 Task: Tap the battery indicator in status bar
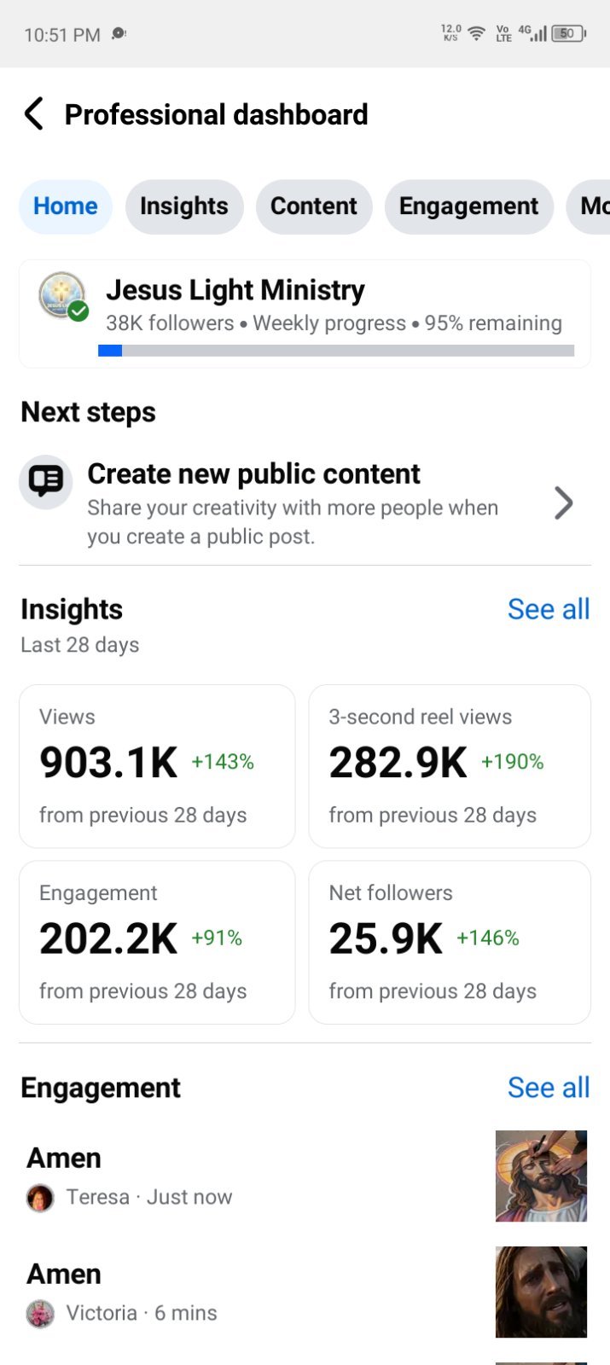tap(568, 33)
